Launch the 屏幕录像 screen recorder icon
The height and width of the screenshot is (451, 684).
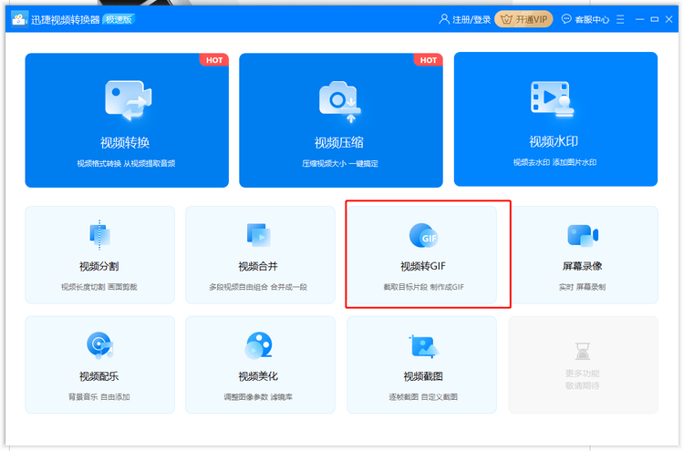[582, 235]
